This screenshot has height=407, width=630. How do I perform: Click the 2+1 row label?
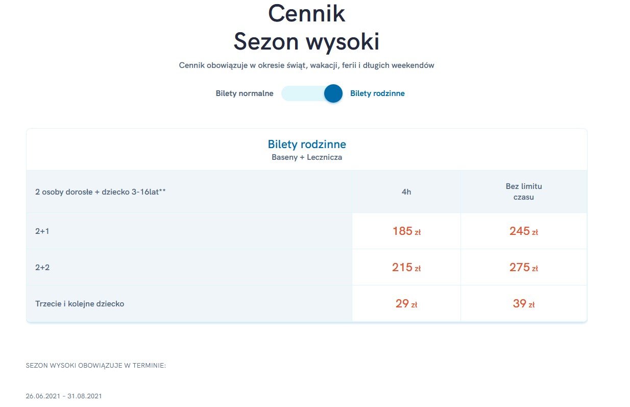[42, 231]
